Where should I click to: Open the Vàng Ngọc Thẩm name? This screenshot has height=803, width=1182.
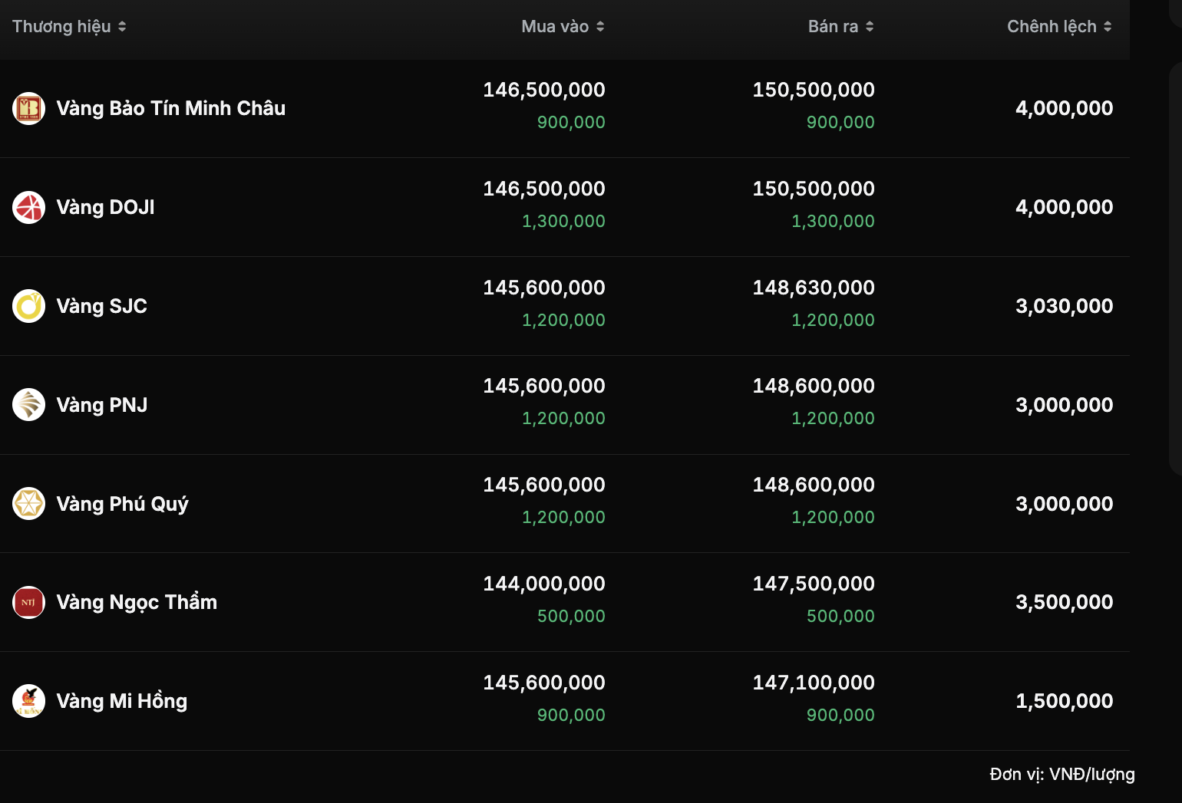tap(137, 602)
